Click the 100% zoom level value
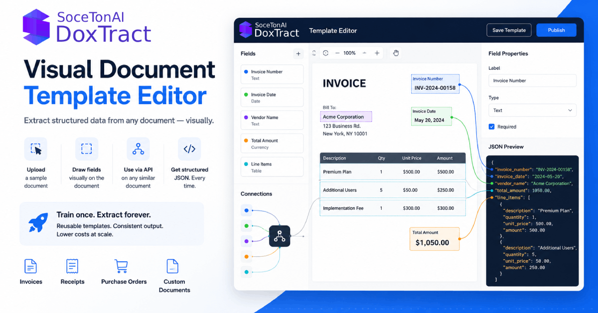Screen dimensions: 598x313 (x=350, y=53)
